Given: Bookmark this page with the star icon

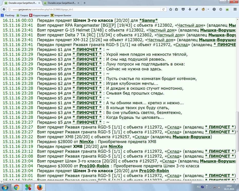Looking at the screenshot, I should (171, 9).
